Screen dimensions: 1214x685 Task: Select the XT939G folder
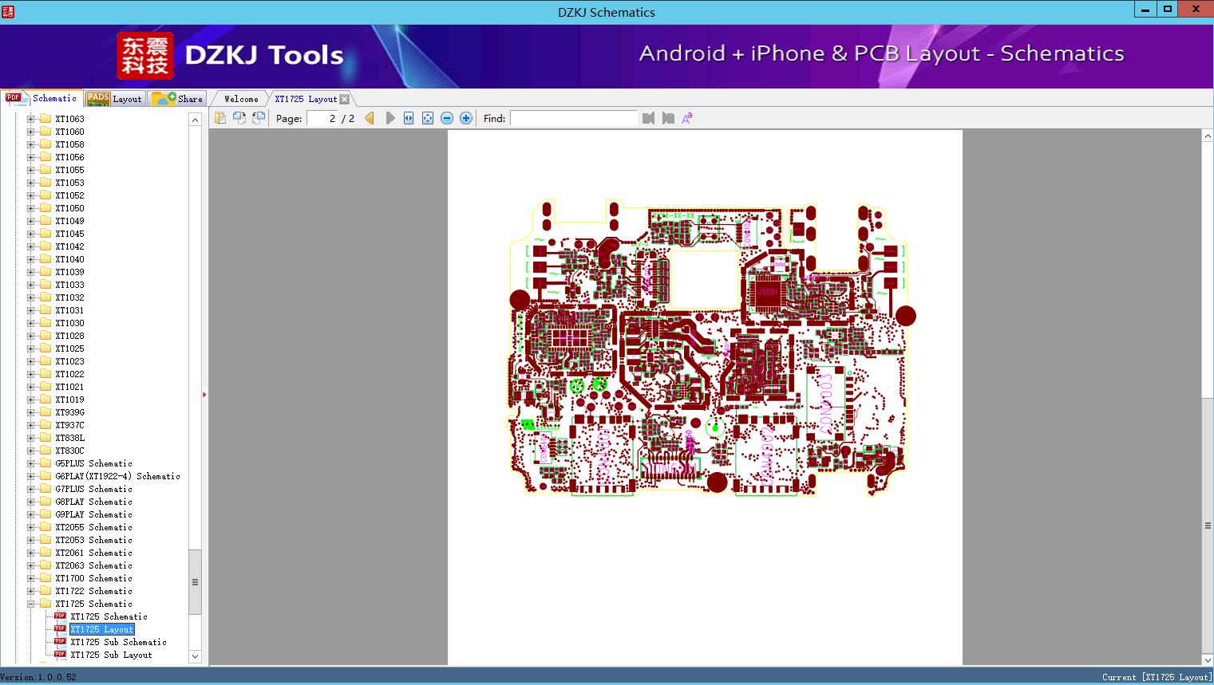pyautogui.click(x=69, y=412)
